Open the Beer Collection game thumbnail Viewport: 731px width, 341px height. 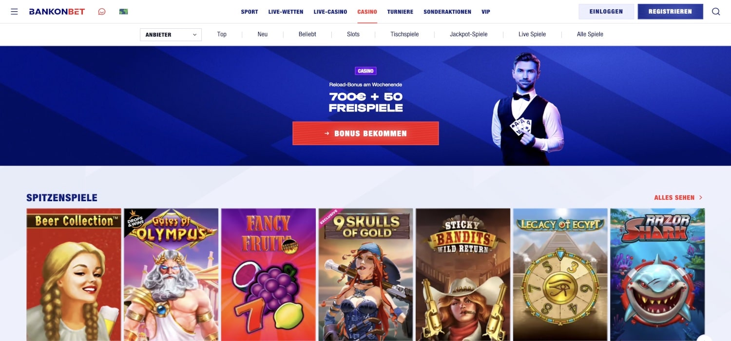click(74, 275)
